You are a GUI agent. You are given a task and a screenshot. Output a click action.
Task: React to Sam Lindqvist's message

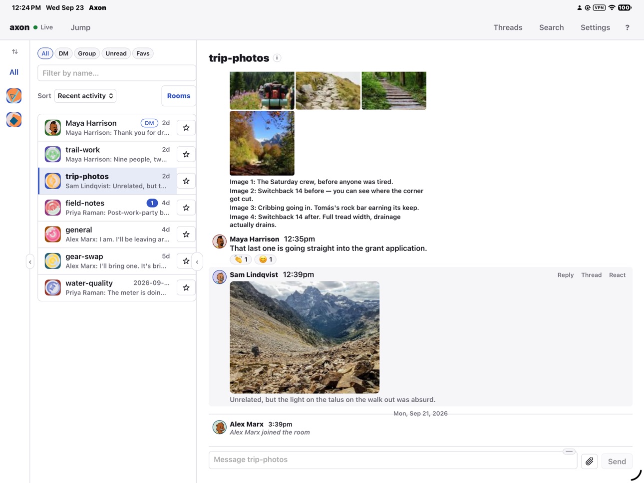[617, 275]
